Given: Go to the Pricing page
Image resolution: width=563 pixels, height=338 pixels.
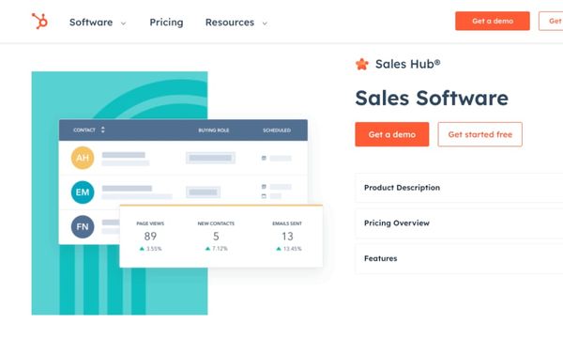Looking at the screenshot, I should point(166,23).
